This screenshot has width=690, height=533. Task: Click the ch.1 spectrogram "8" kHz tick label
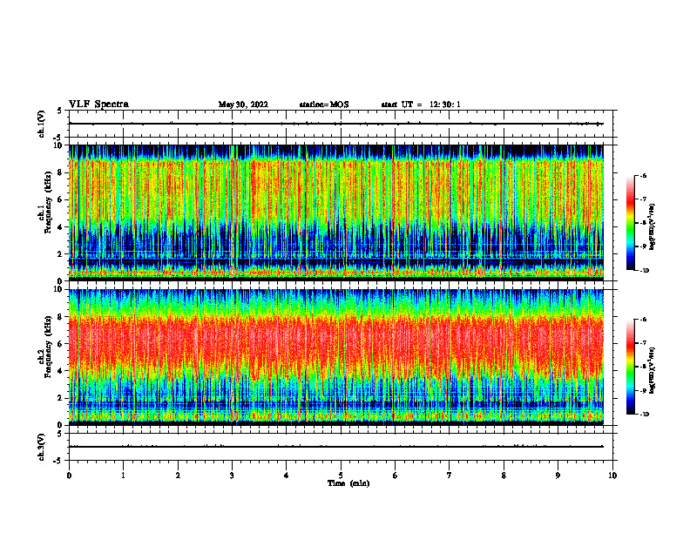coord(61,172)
